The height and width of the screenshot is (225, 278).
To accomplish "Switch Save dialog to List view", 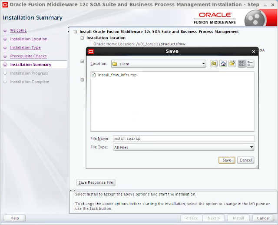I will click(x=242, y=64).
